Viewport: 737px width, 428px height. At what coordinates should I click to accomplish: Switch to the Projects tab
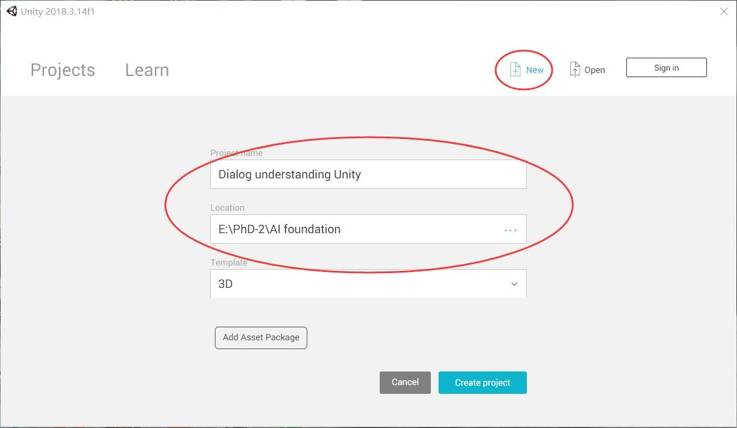point(62,70)
